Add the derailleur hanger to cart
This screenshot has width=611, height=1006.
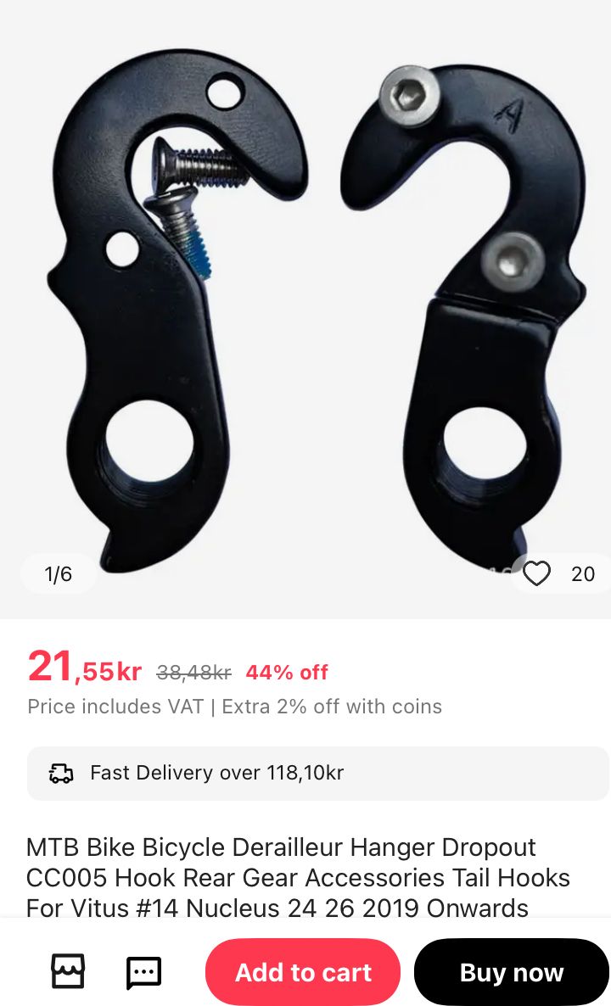(303, 972)
